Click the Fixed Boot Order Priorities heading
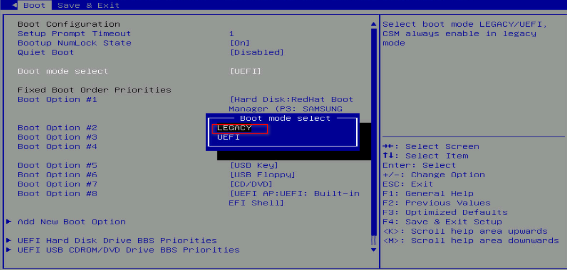Image resolution: width=567 pixels, height=270 pixels. (94, 90)
